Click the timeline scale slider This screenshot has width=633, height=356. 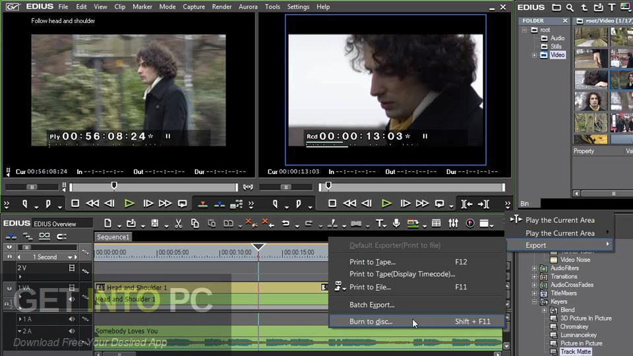click(x=26, y=247)
